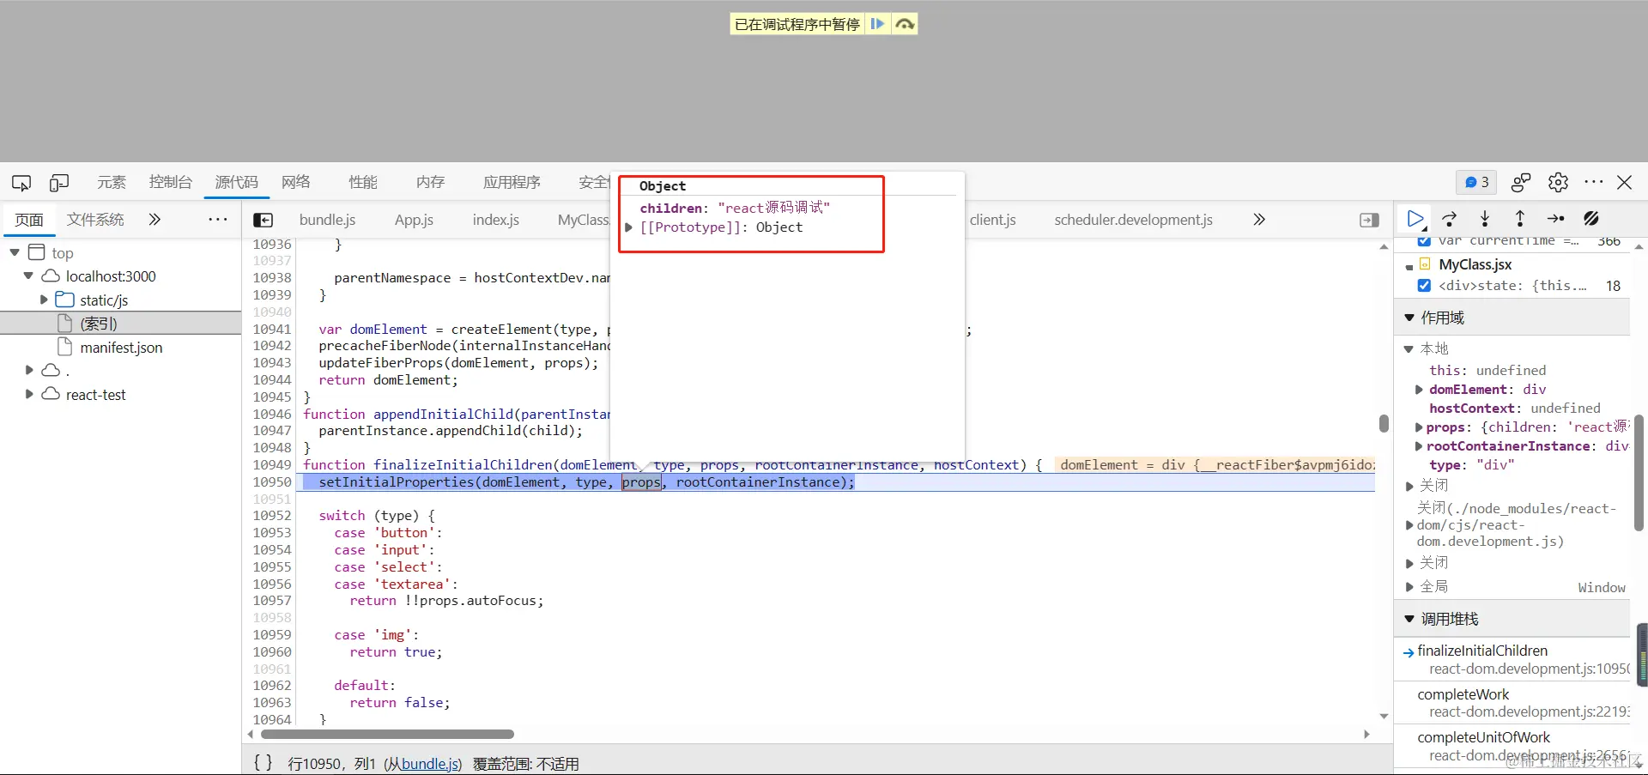The height and width of the screenshot is (775, 1648).
Task: Collapse the 本地 scope group
Action: coord(1409,348)
